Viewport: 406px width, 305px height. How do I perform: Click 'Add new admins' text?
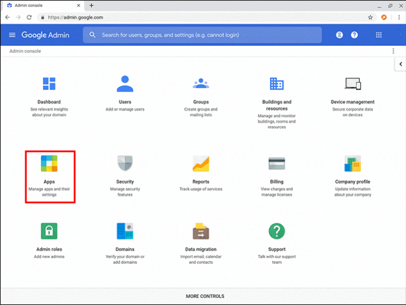[49, 257]
